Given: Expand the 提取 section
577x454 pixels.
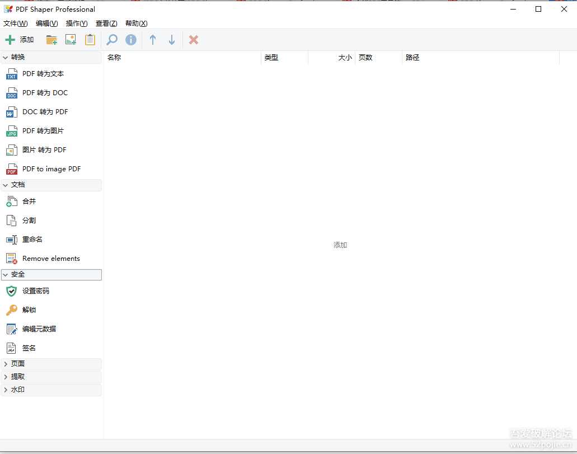Looking at the screenshot, I should pyautogui.click(x=17, y=376).
